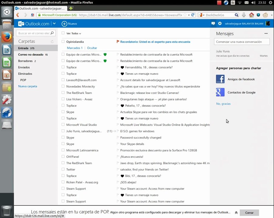Reload the page with the refresh icon
The image size is (274, 218).
[x=193, y=15]
